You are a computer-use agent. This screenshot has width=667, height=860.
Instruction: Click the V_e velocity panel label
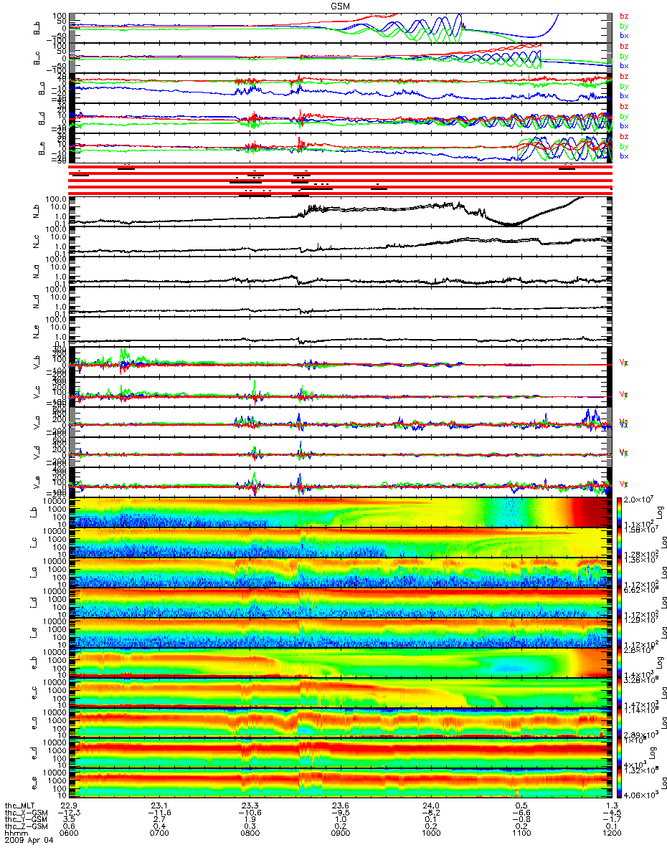tap(36, 482)
